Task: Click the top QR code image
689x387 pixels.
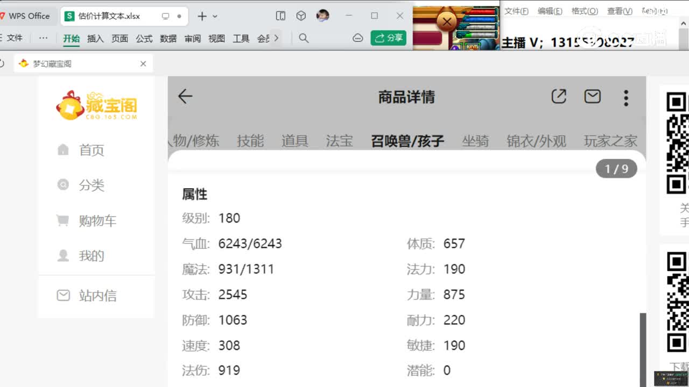Action: [678, 143]
